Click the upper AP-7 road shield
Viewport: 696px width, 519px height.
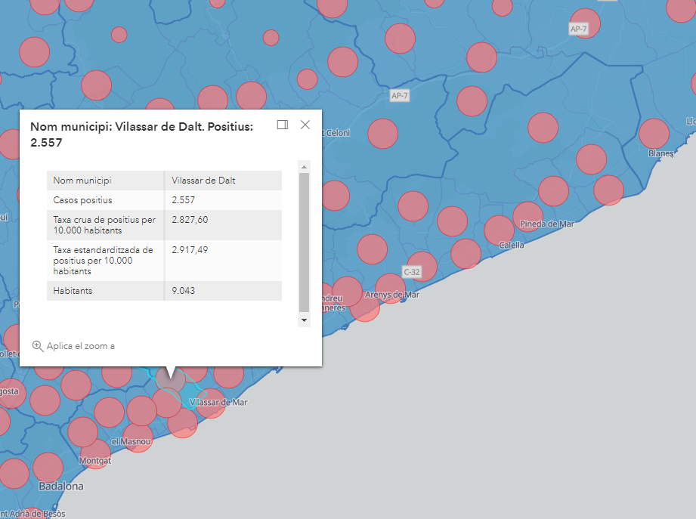(x=579, y=29)
